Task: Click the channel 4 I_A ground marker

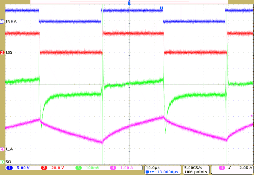Action: point(2,149)
